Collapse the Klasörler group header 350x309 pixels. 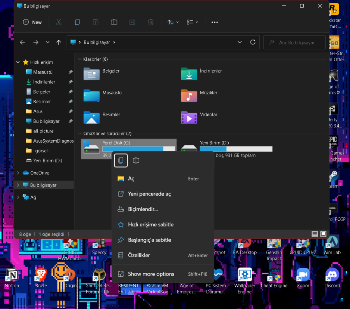pyautogui.click(x=80, y=59)
